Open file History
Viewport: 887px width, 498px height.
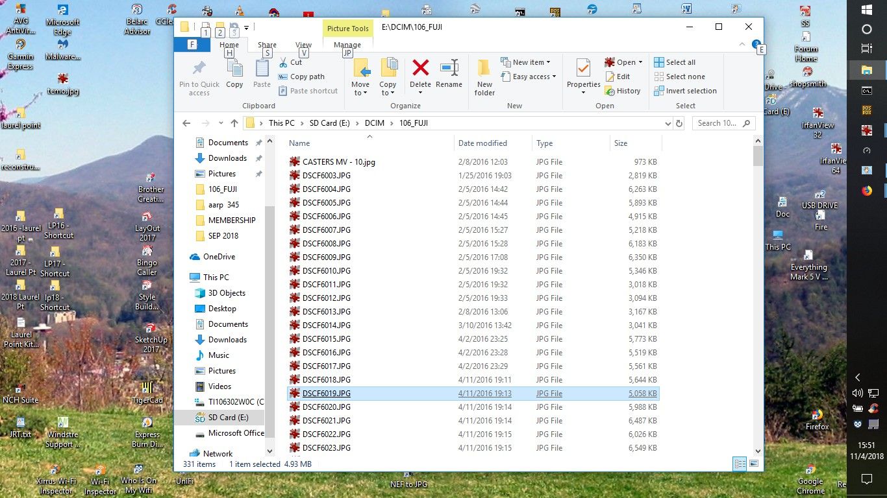pyautogui.click(x=623, y=91)
